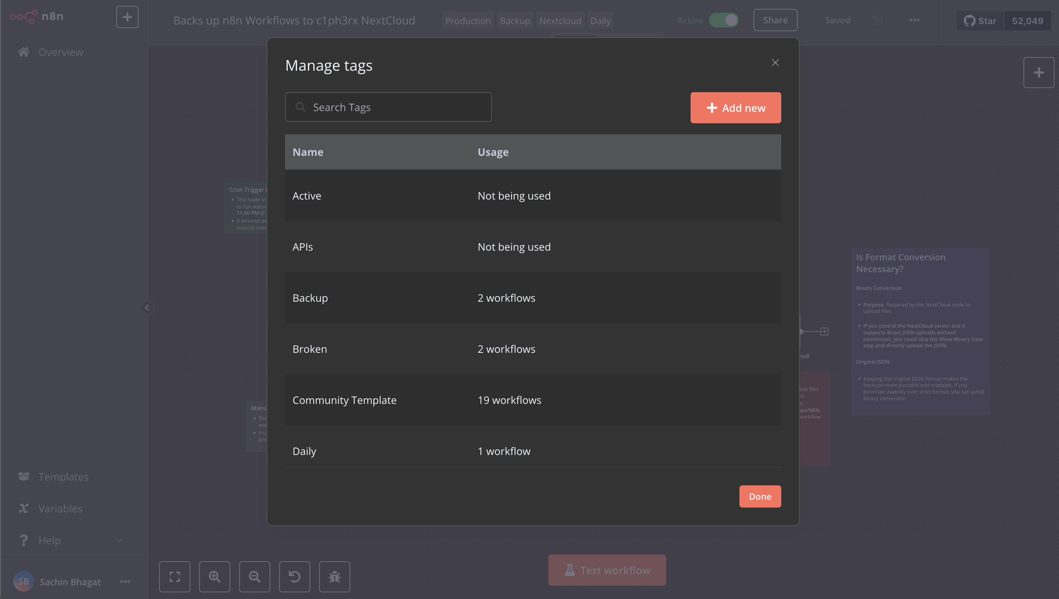
Task: Click the workflow title text
Action: tap(294, 21)
